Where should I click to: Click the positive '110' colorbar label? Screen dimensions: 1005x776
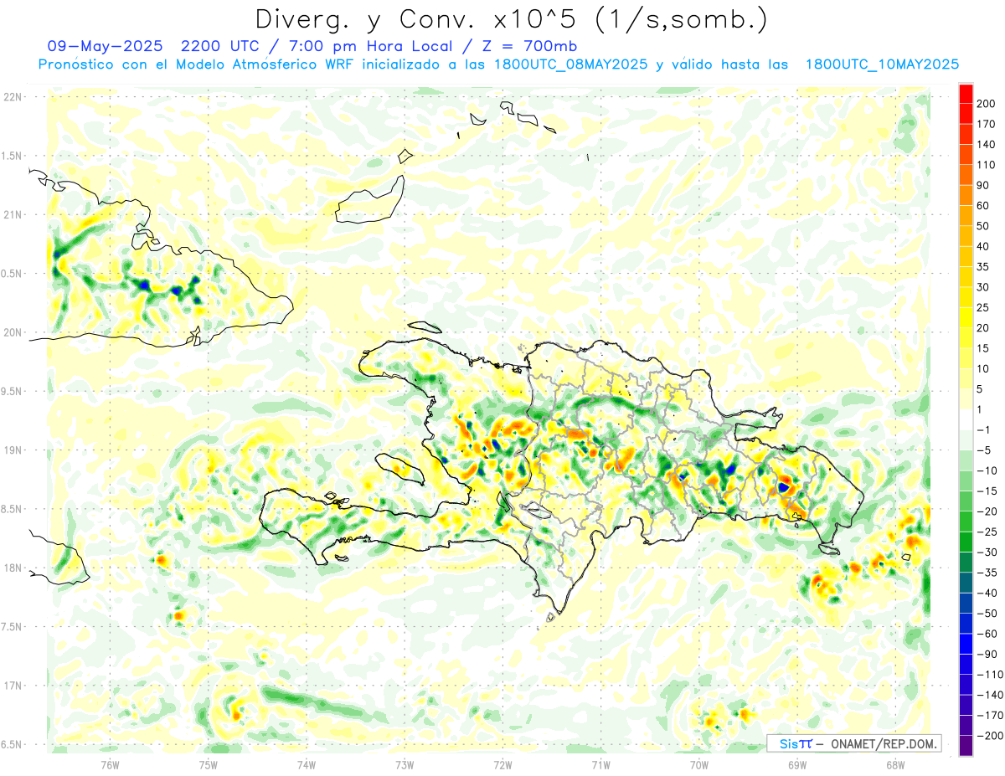tap(986, 165)
